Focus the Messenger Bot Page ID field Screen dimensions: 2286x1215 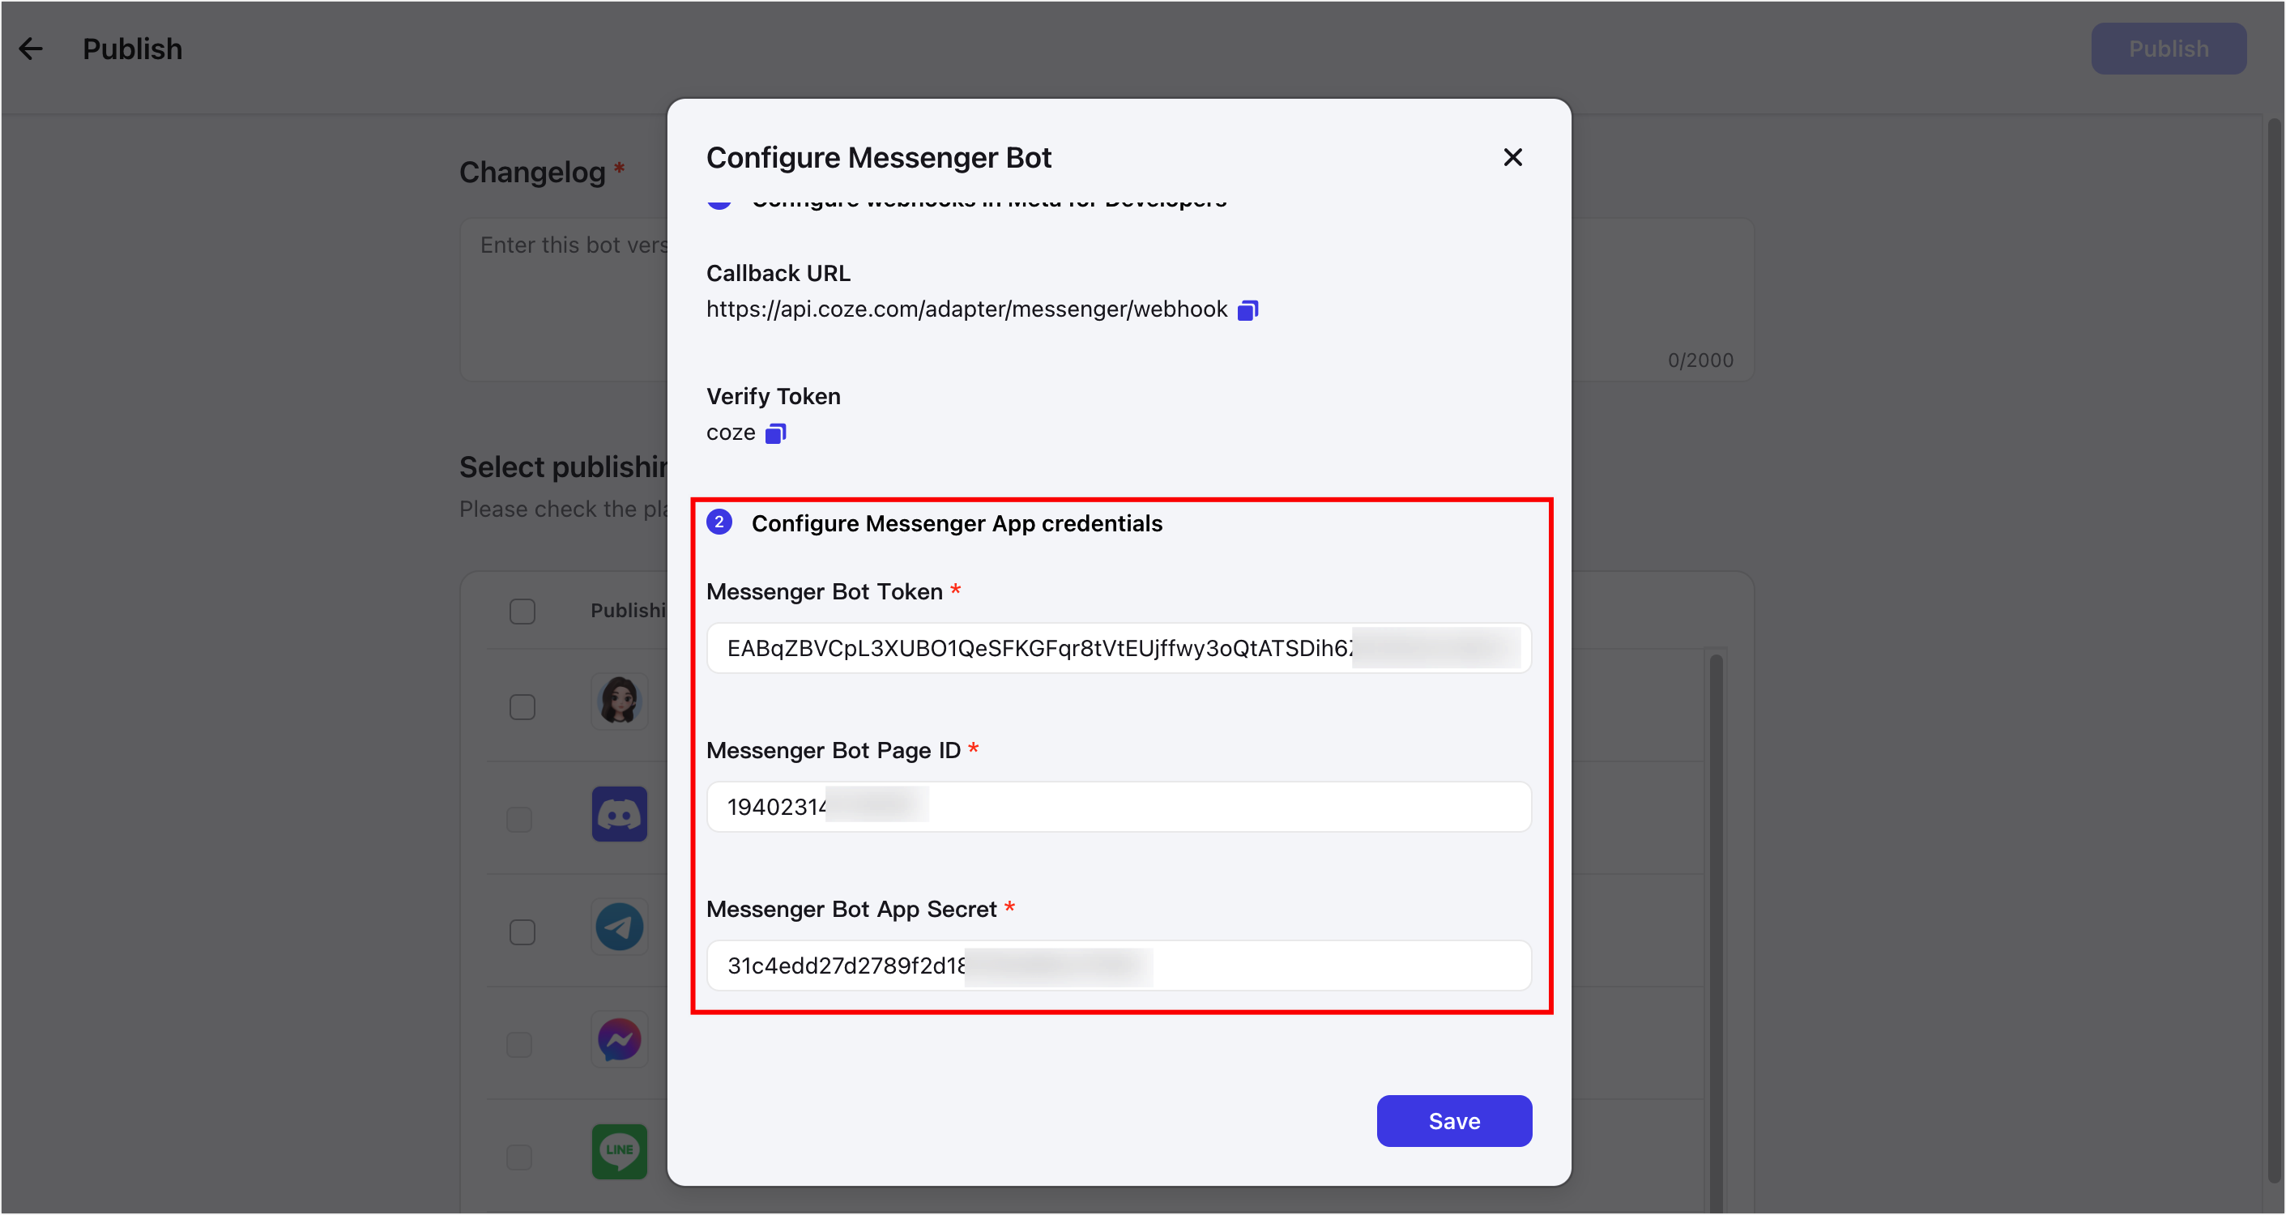click(x=1118, y=807)
